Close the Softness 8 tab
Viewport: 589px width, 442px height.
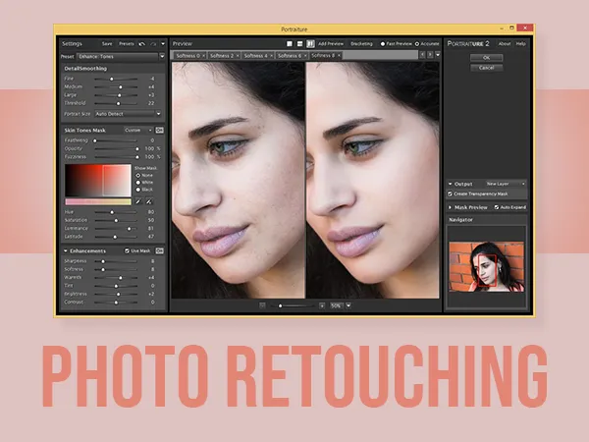[339, 55]
